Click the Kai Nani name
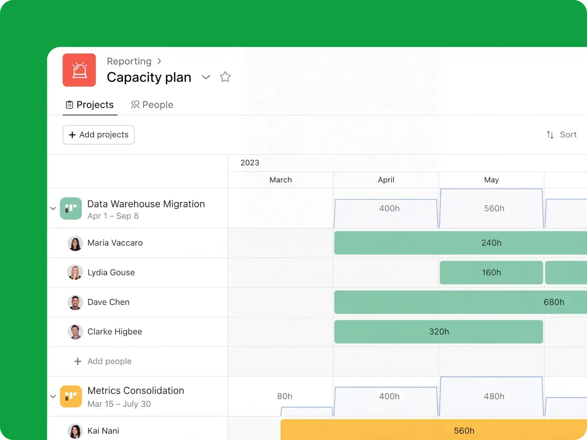Viewport: 587px width, 440px height. (x=103, y=431)
